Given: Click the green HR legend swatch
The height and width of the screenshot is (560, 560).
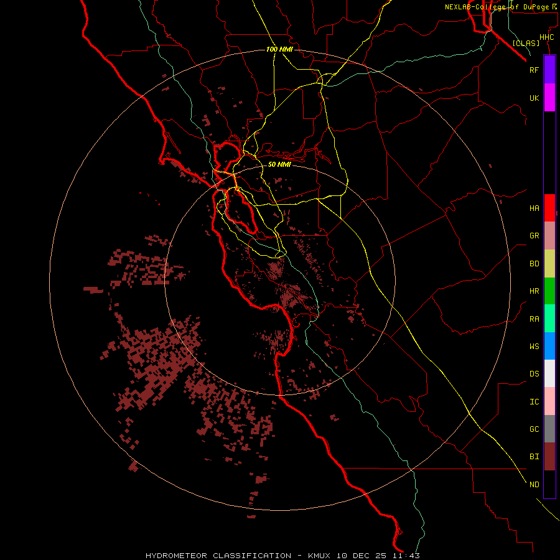Looking at the screenshot, I should pos(549,291).
